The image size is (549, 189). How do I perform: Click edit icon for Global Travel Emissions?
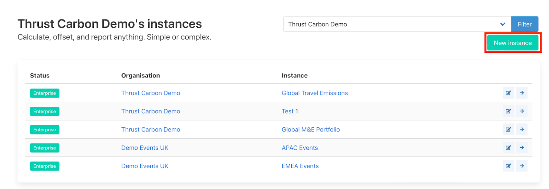click(x=508, y=93)
